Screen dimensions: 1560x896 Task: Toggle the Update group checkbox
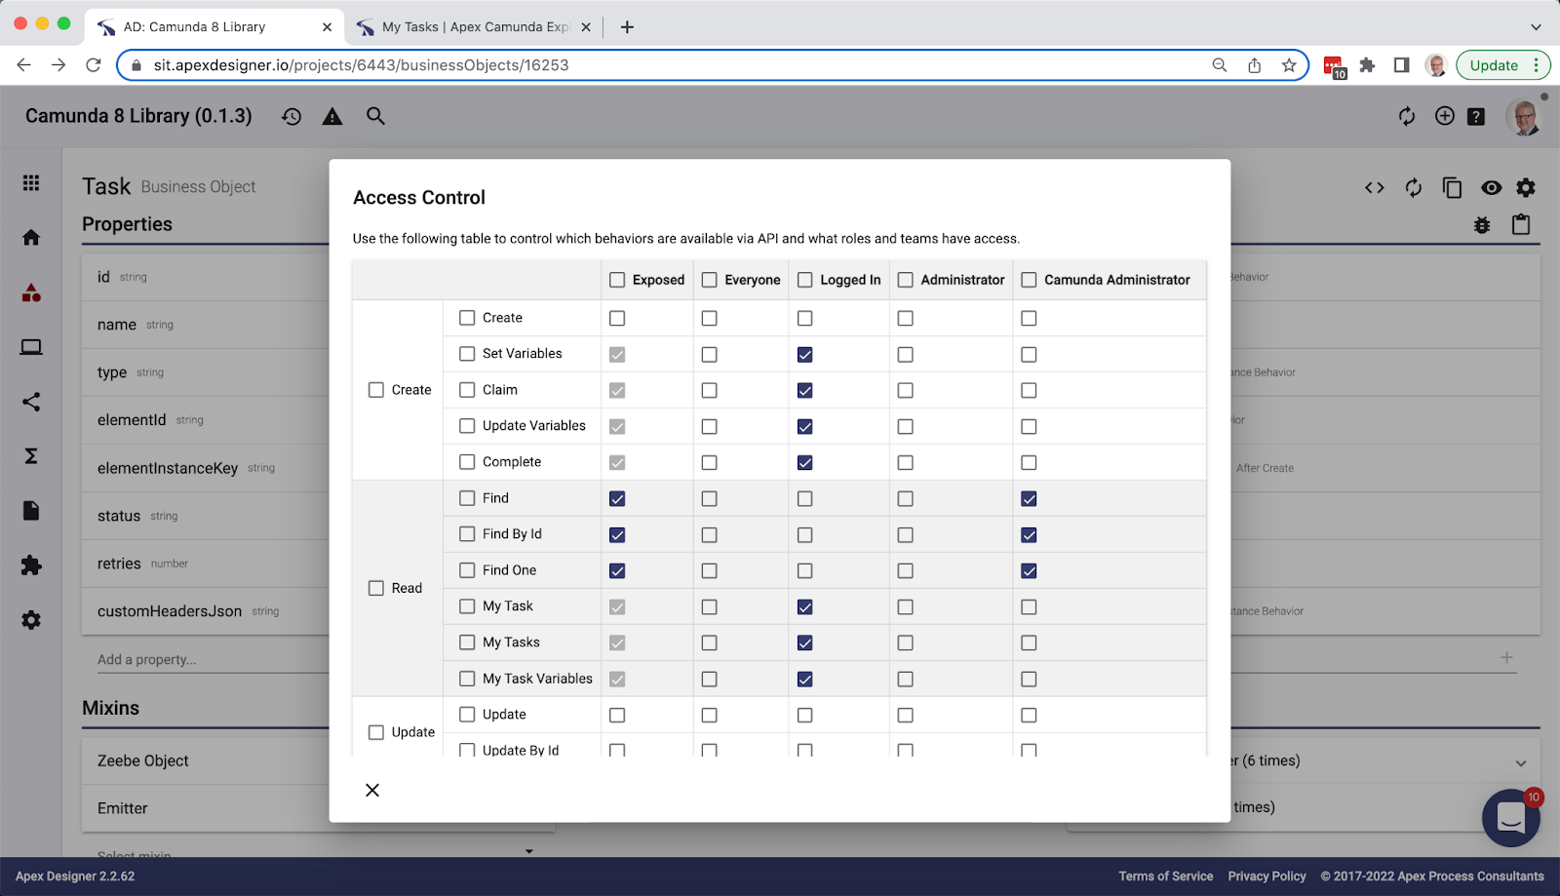point(376,732)
